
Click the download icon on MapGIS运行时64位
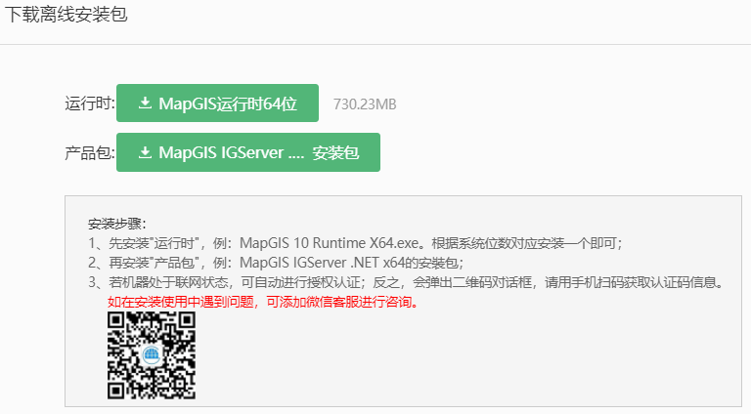point(145,103)
